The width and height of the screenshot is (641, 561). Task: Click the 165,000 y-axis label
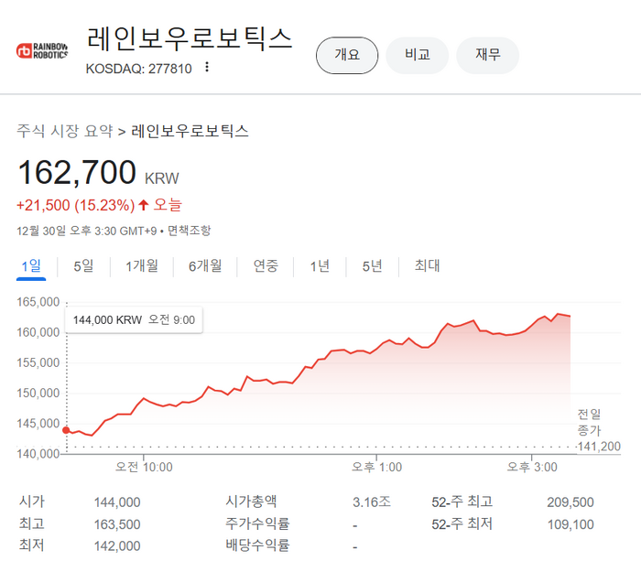pyautogui.click(x=38, y=302)
